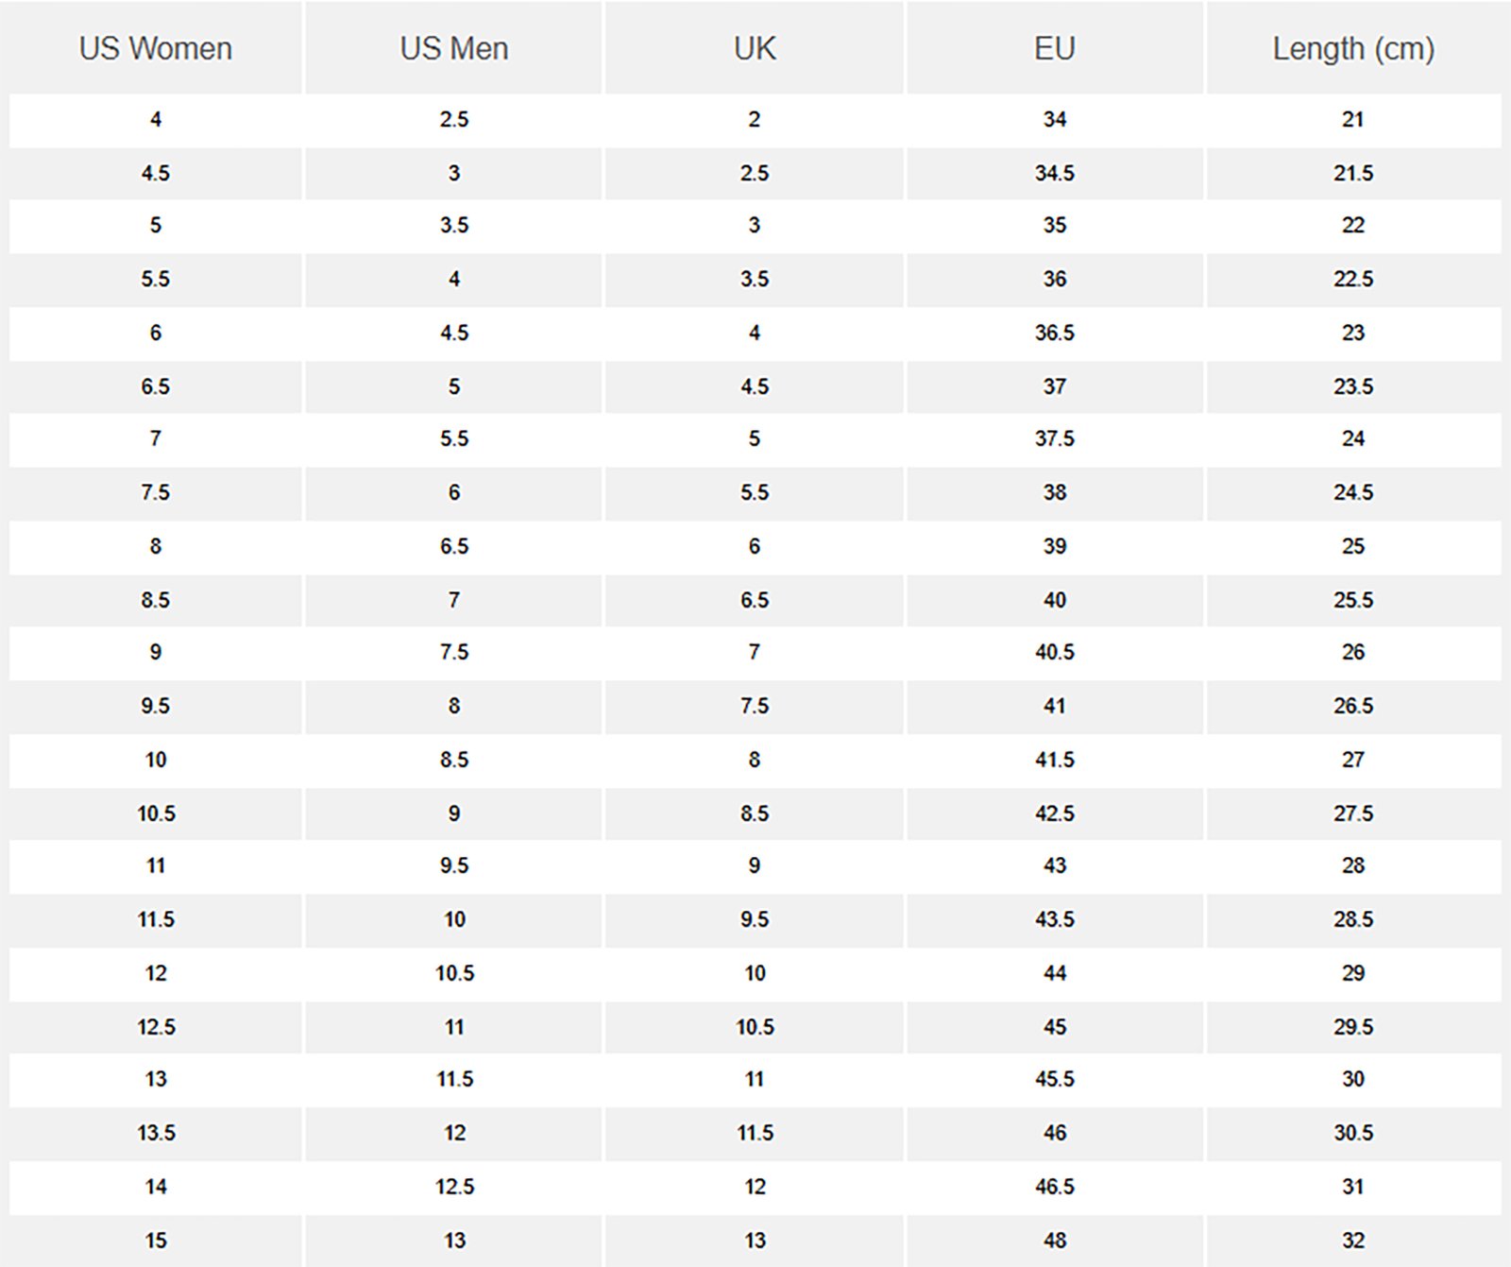This screenshot has height=1267, width=1511.
Task: Click the EU size 48 cell
Action: (1055, 1240)
